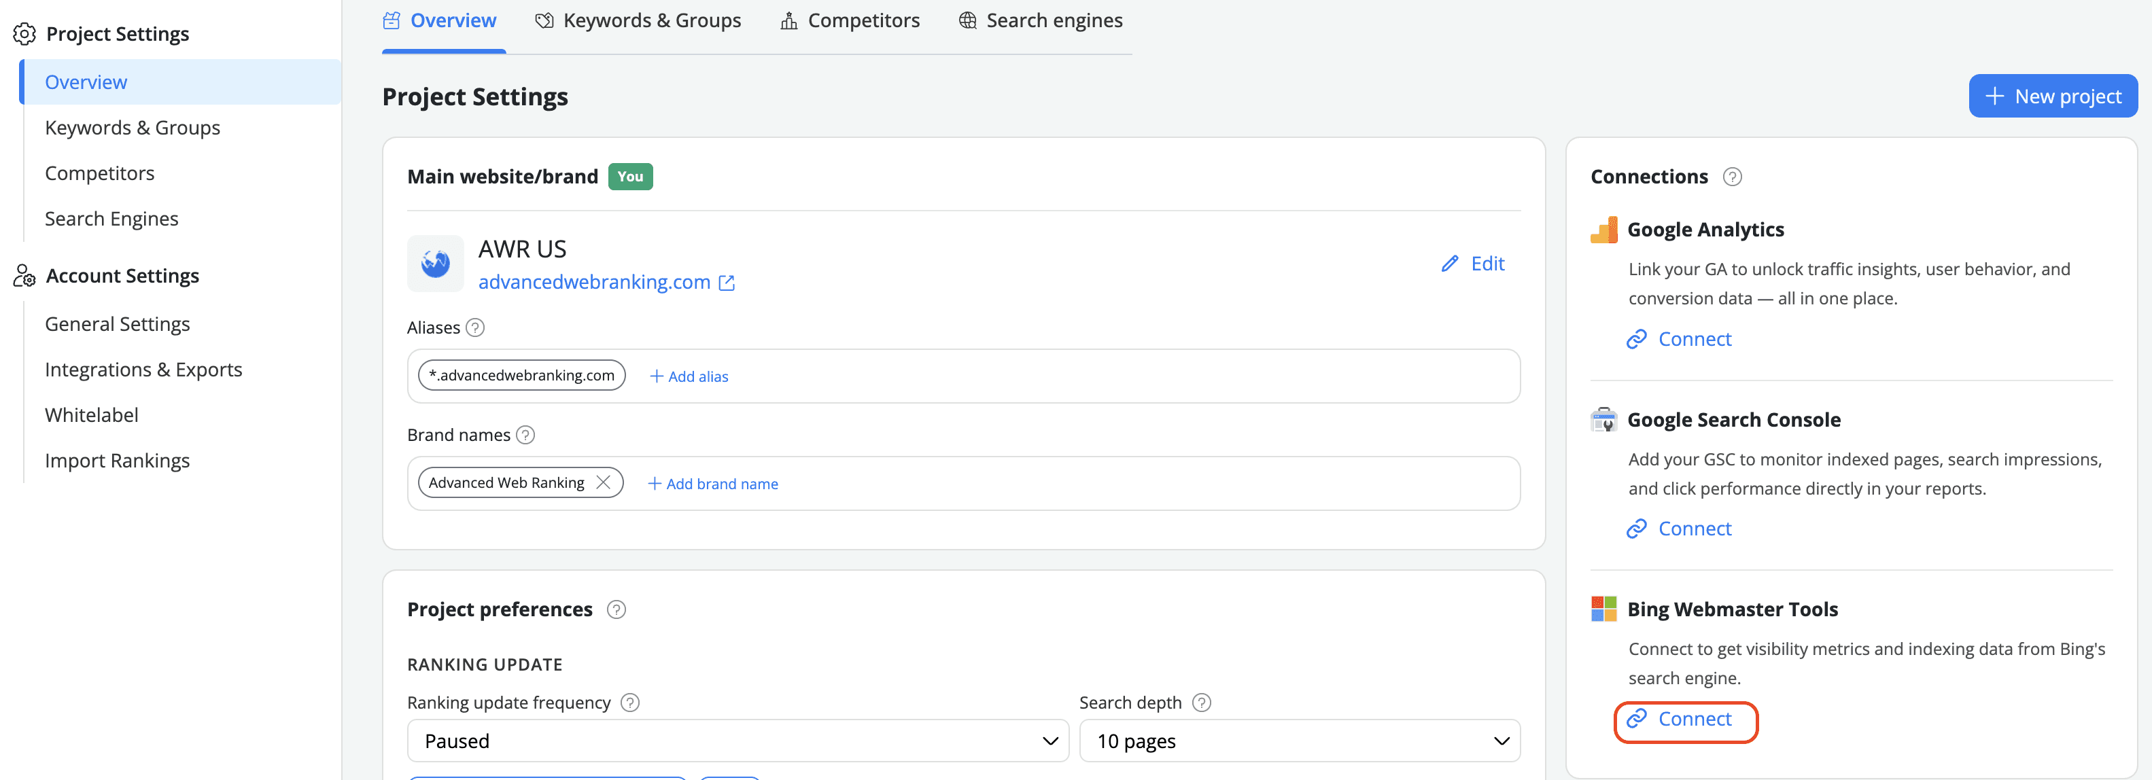Viewport: 2152px width, 780px height.
Task: Open Search depth help icon
Action: 1201,703
